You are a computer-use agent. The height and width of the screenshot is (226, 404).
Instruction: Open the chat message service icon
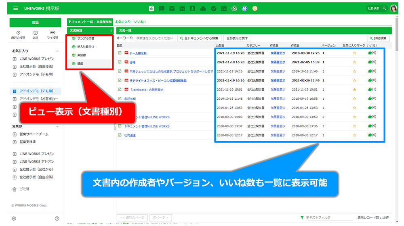162,8
